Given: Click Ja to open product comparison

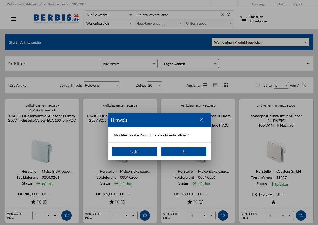Looking at the screenshot, I should (184, 152).
